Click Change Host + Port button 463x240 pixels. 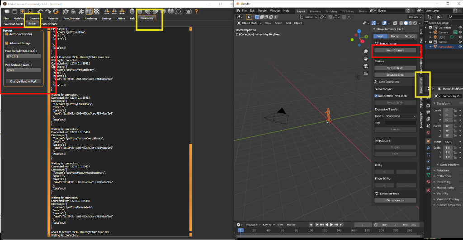24,81
